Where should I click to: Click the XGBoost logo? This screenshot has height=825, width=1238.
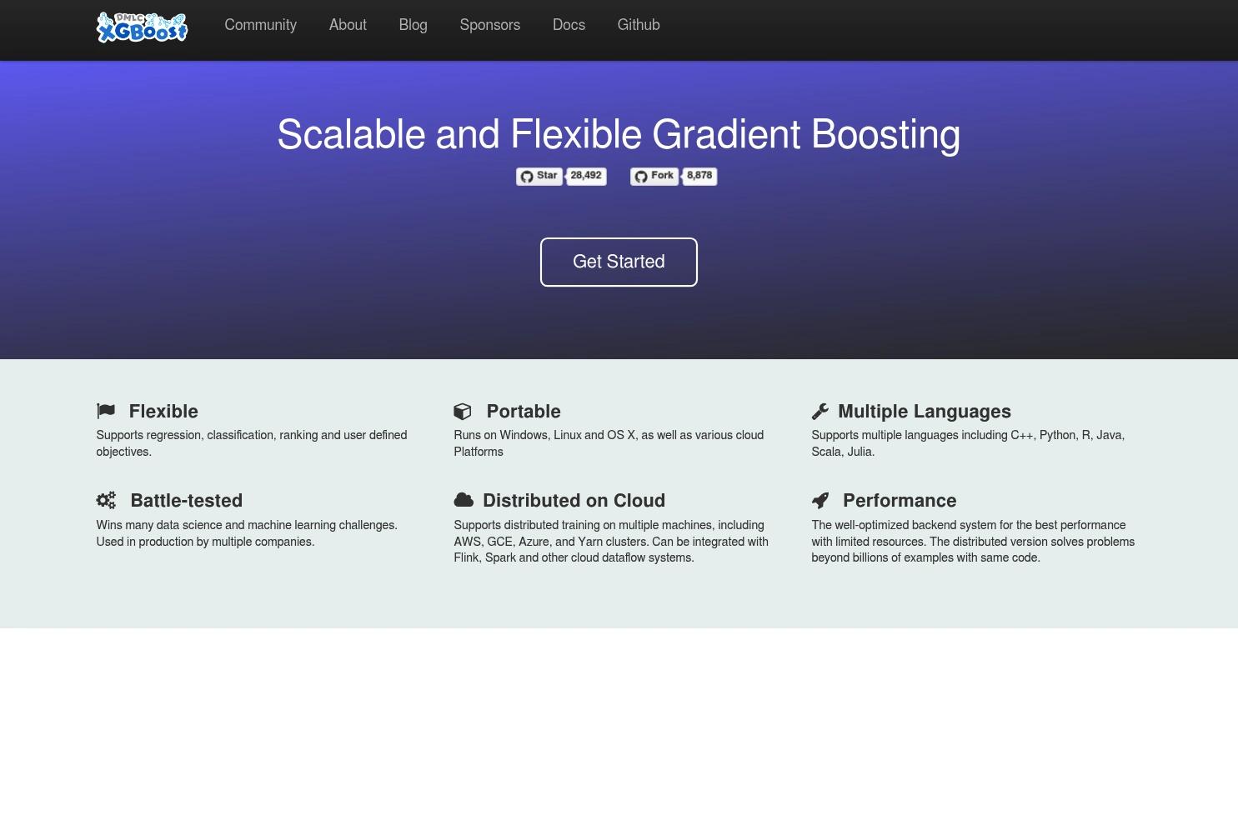click(x=142, y=27)
